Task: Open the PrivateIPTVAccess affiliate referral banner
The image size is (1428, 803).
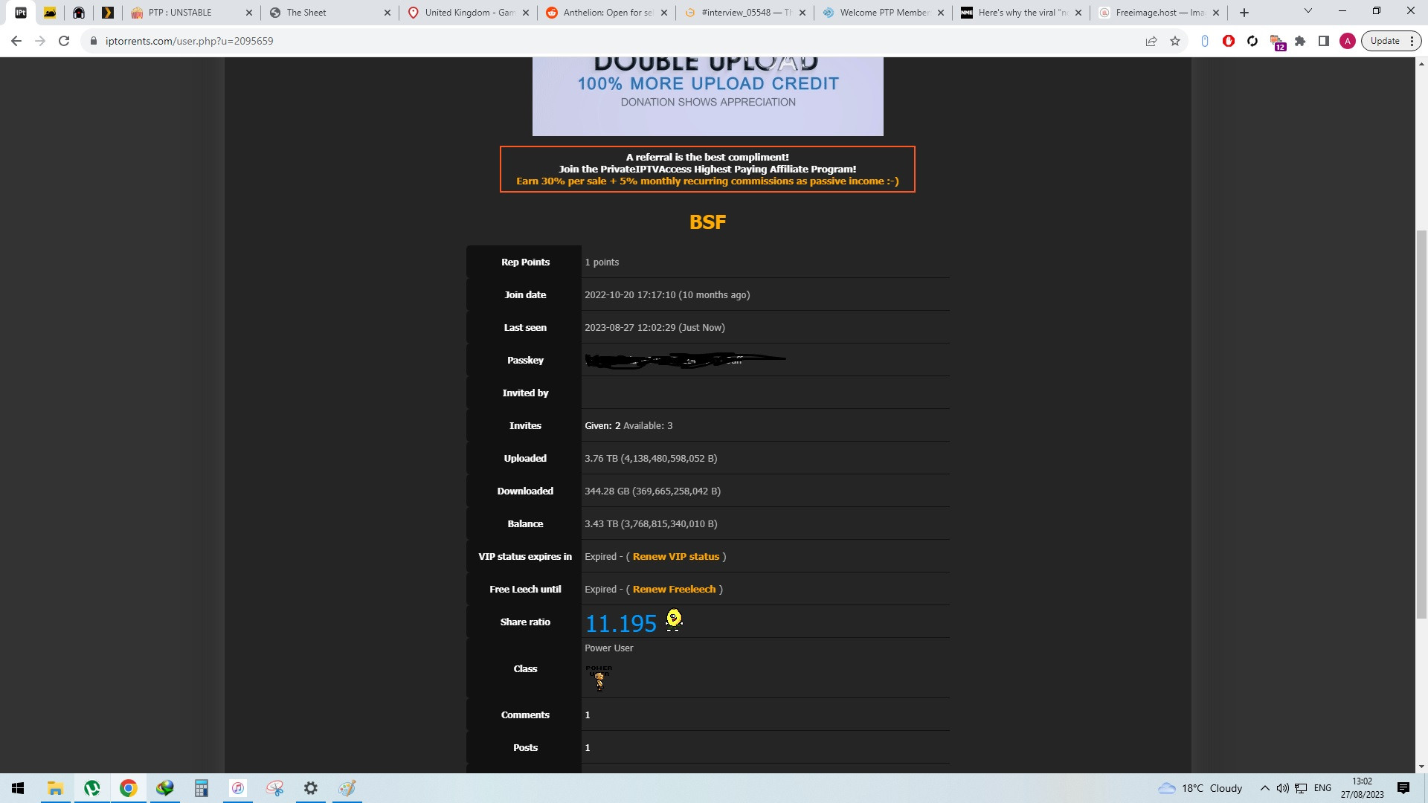Action: pyautogui.click(x=707, y=170)
